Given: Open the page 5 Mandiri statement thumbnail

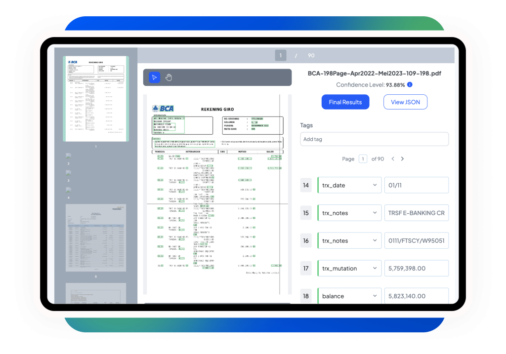Looking at the screenshot, I should pyautogui.click(x=95, y=237).
